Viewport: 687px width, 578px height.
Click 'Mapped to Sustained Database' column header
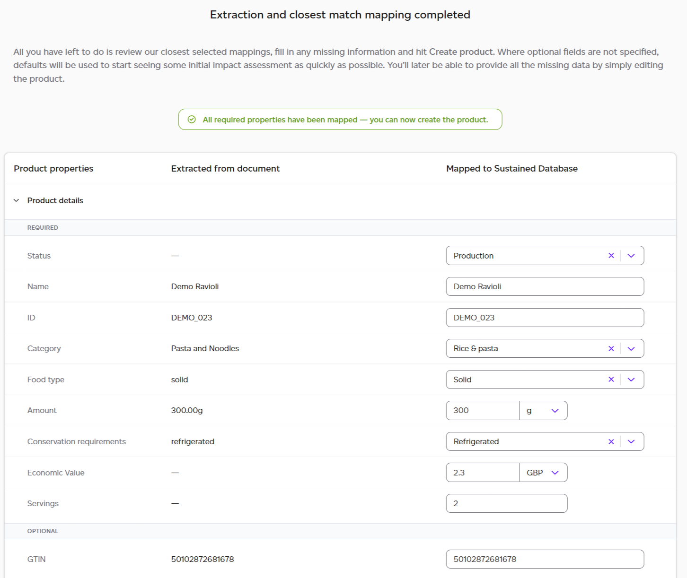click(x=511, y=169)
